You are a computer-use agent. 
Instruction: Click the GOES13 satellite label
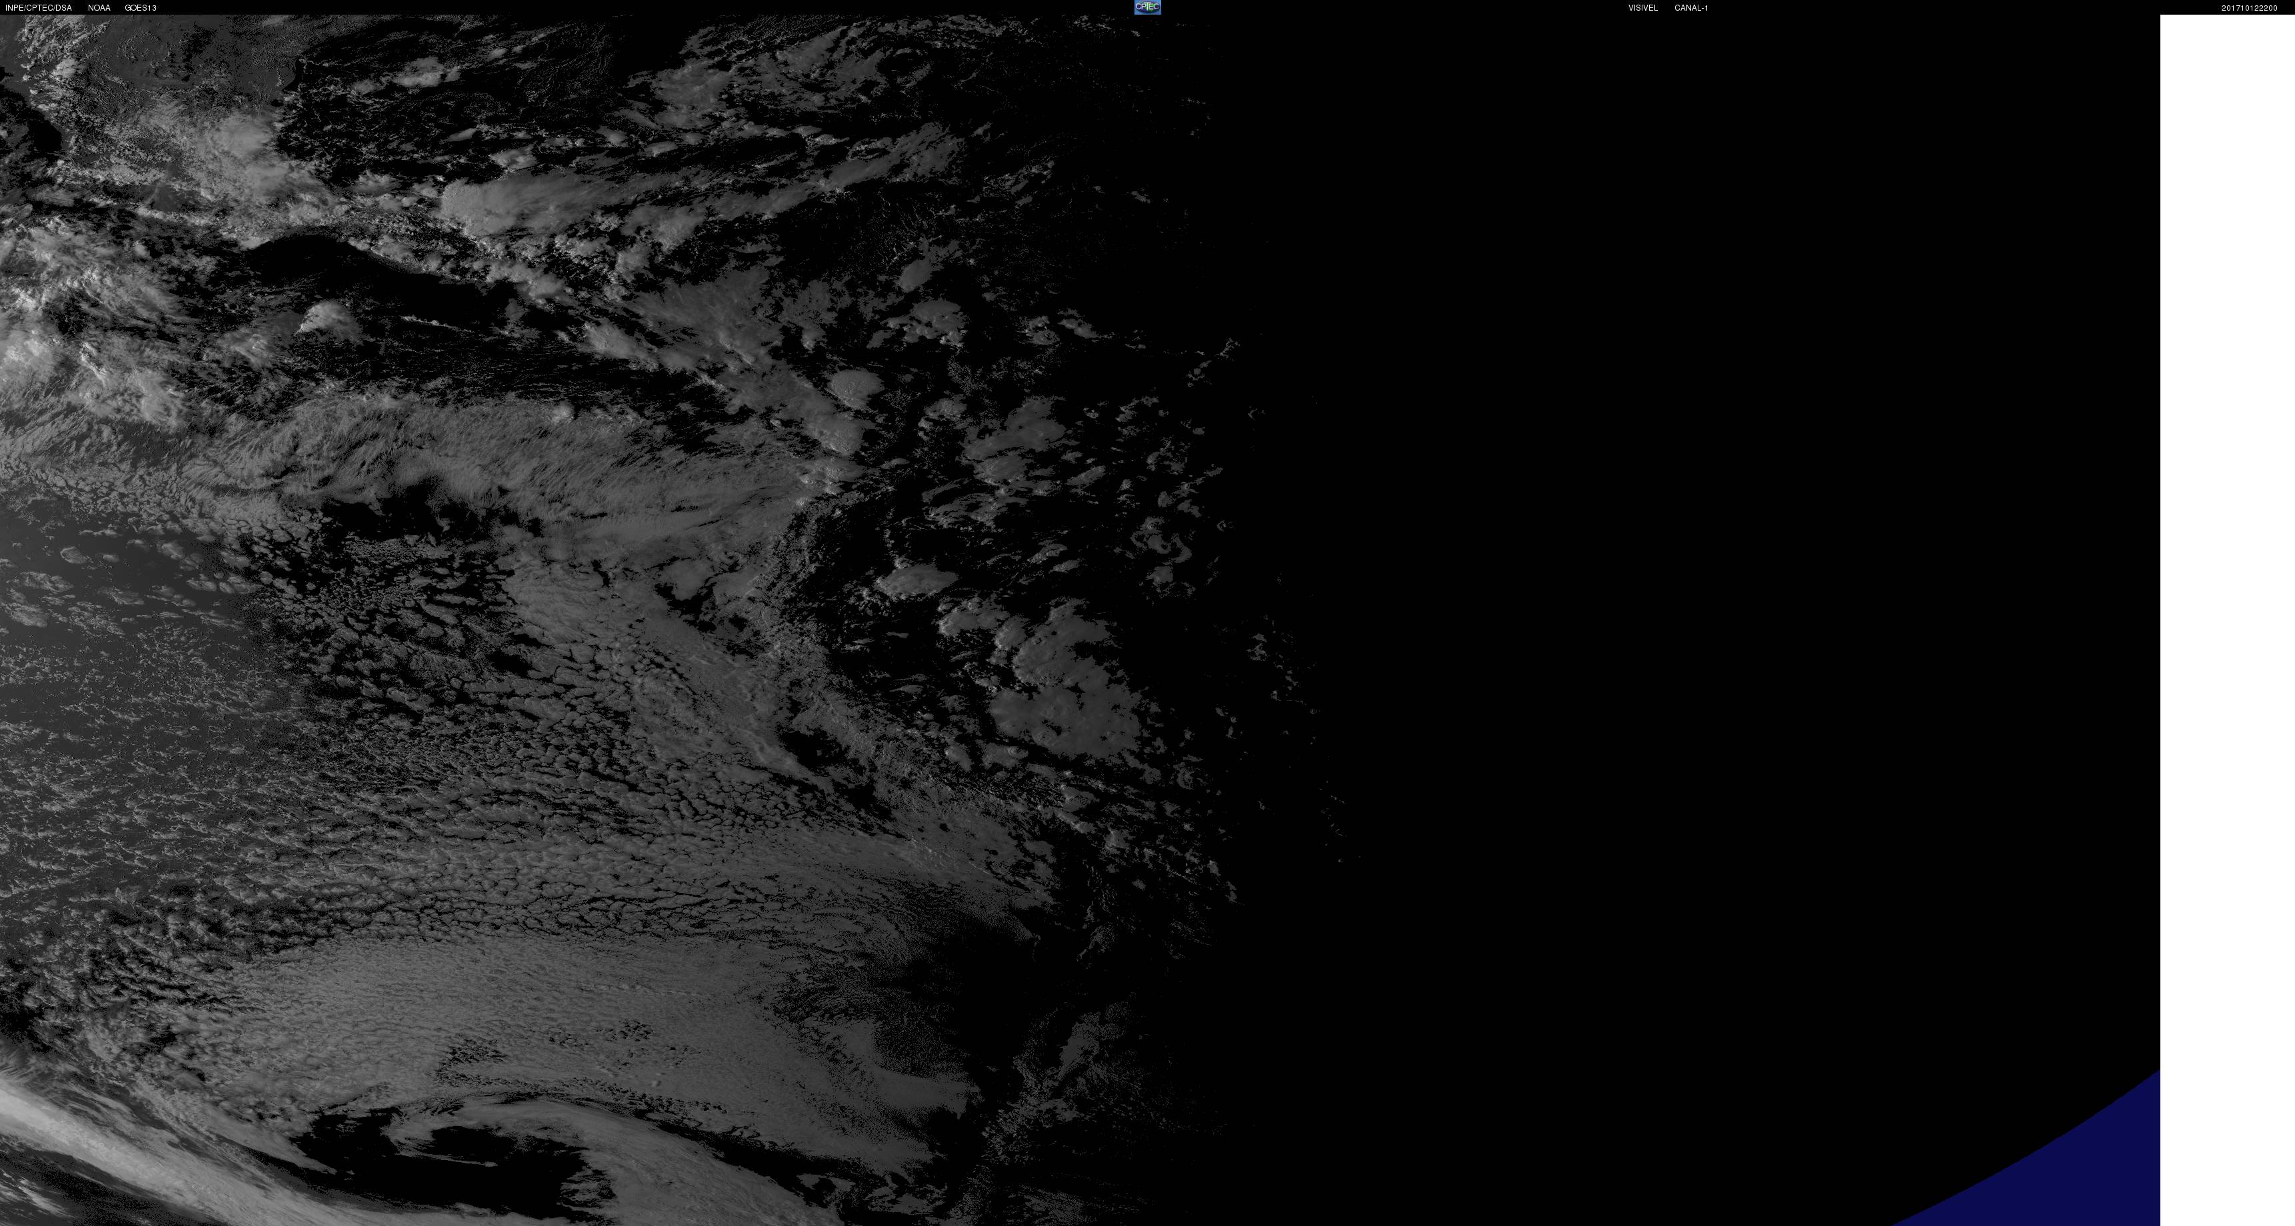pyautogui.click(x=141, y=8)
